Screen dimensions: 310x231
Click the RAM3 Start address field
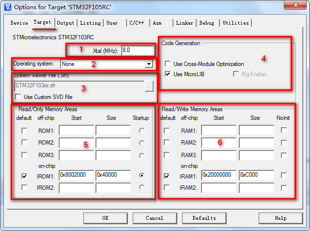(x=218, y=155)
